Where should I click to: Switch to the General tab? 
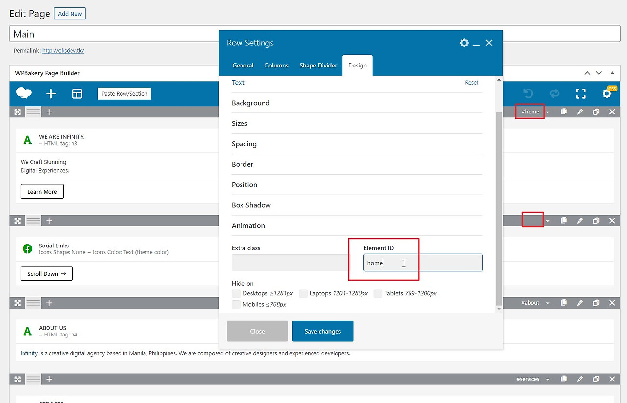243,66
